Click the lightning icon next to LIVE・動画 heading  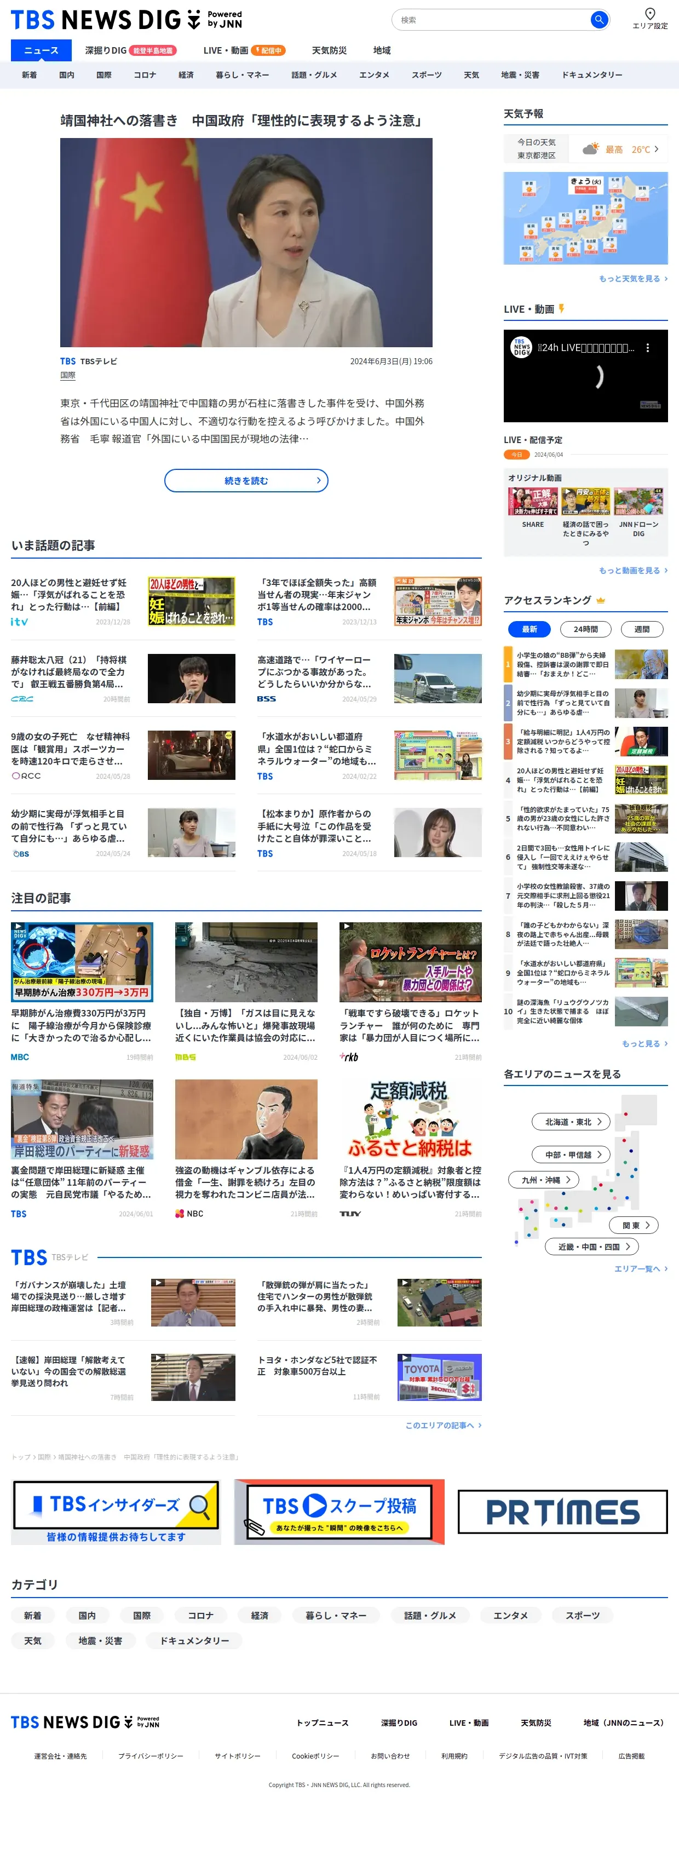(x=561, y=308)
